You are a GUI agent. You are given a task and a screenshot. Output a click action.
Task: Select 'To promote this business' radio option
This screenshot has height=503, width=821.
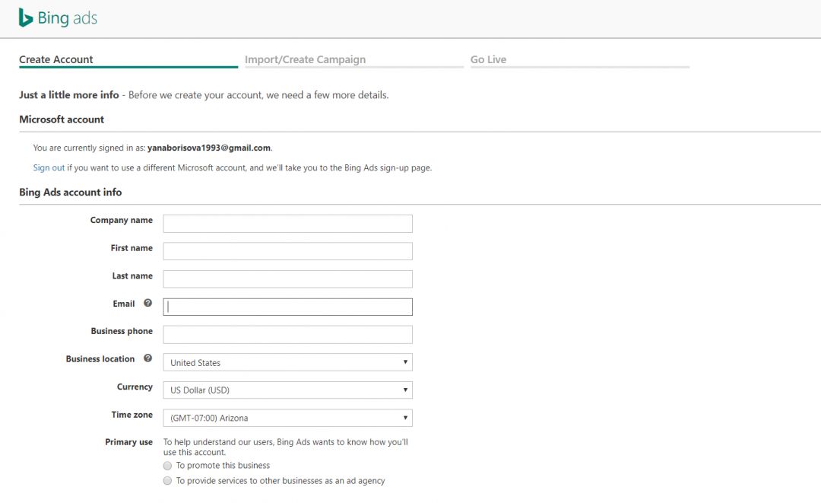tap(167, 466)
